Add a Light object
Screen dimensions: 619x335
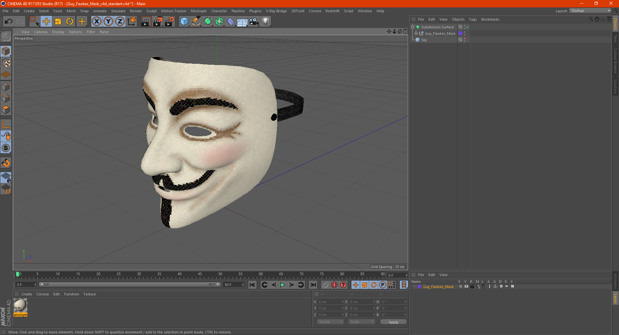click(266, 22)
